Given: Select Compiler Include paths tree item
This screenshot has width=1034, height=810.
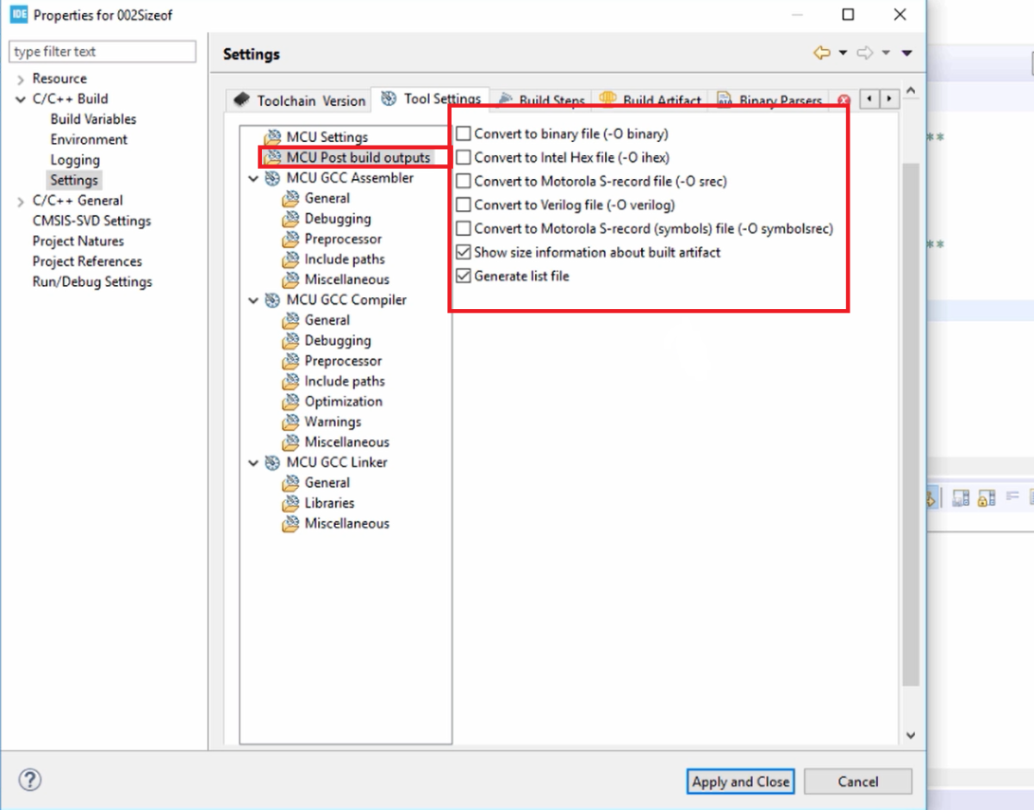Looking at the screenshot, I should 345,381.
